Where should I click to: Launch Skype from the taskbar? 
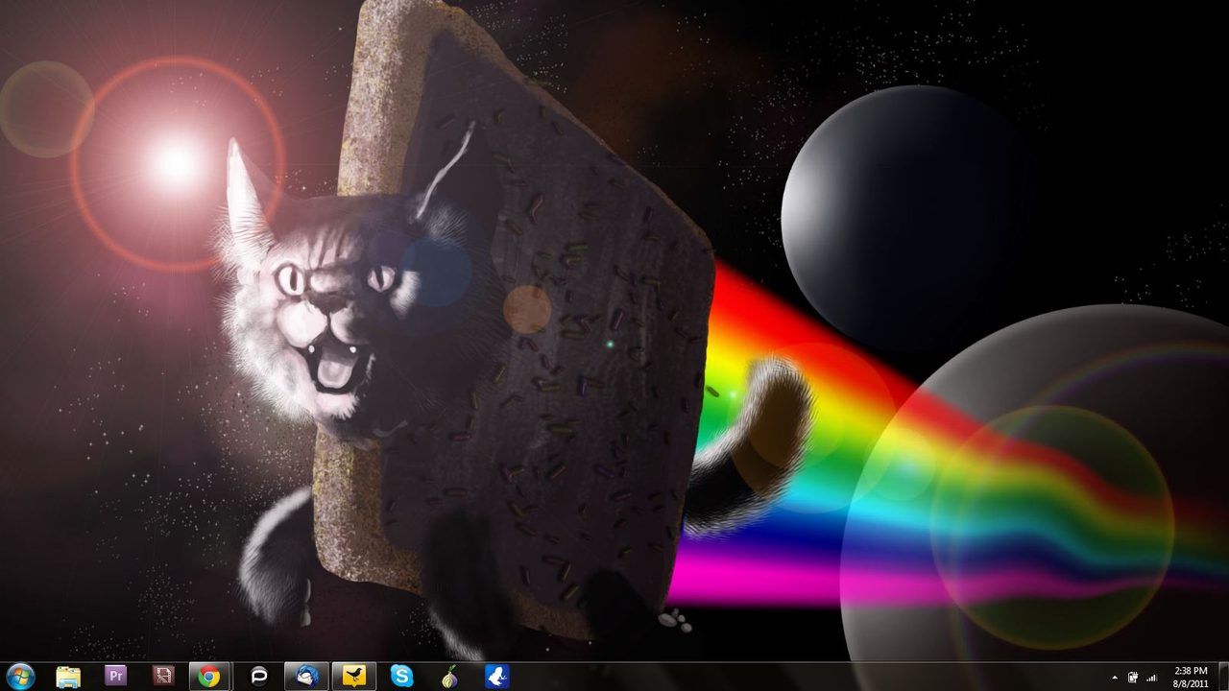tap(402, 677)
